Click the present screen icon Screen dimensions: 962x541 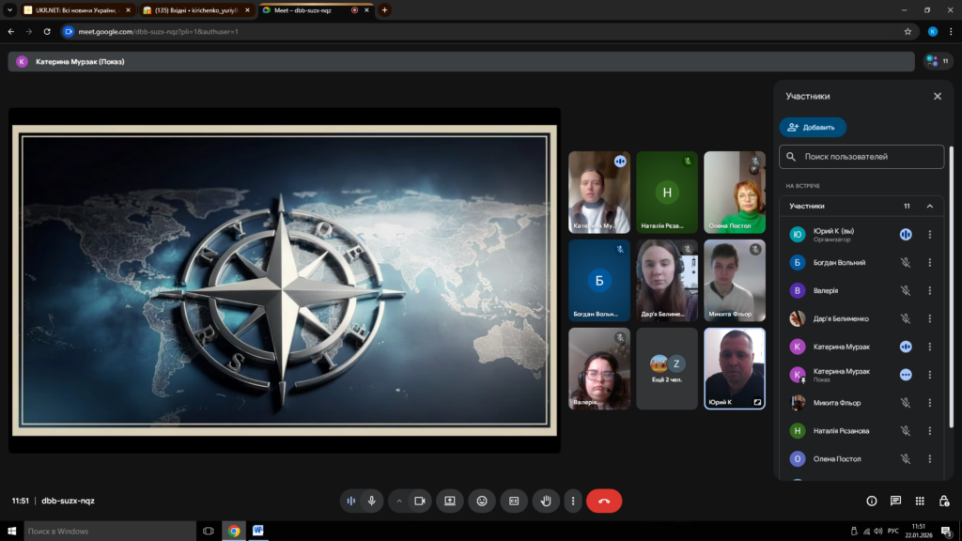[x=450, y=502]
